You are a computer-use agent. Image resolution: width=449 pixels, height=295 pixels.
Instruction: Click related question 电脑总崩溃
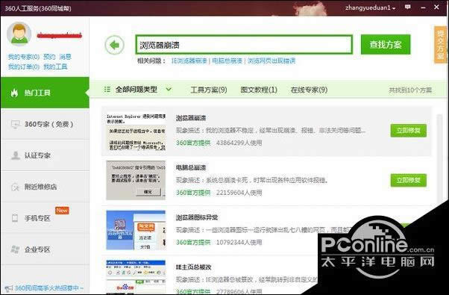227,60
